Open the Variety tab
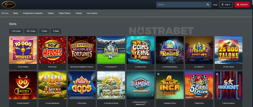This screenshot has height=107, width=253. (79, 13)
